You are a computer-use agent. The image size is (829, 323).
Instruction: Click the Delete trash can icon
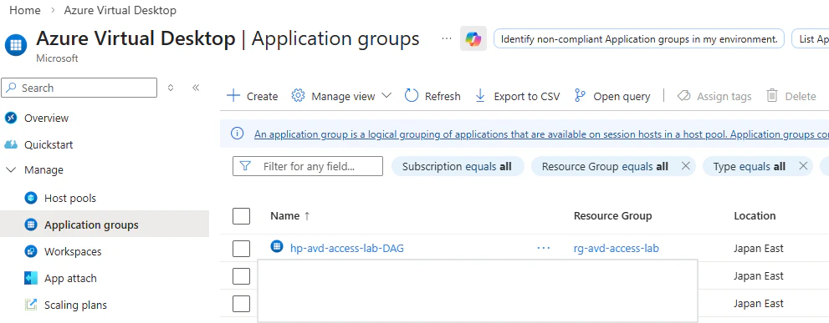[x=772, y=95]
